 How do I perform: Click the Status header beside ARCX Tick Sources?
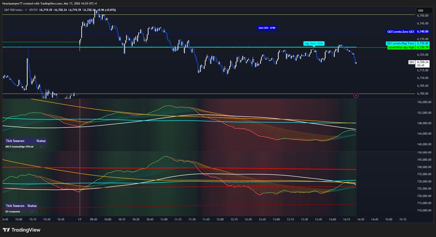point(41,141)
